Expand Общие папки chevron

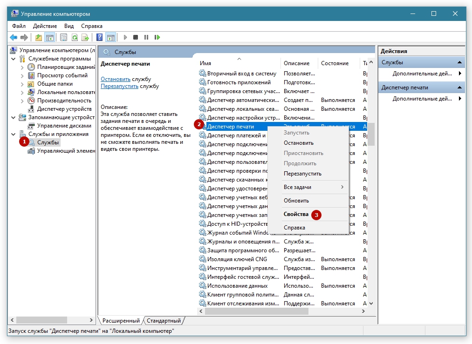pyautogui.click(x=22, y=84)
